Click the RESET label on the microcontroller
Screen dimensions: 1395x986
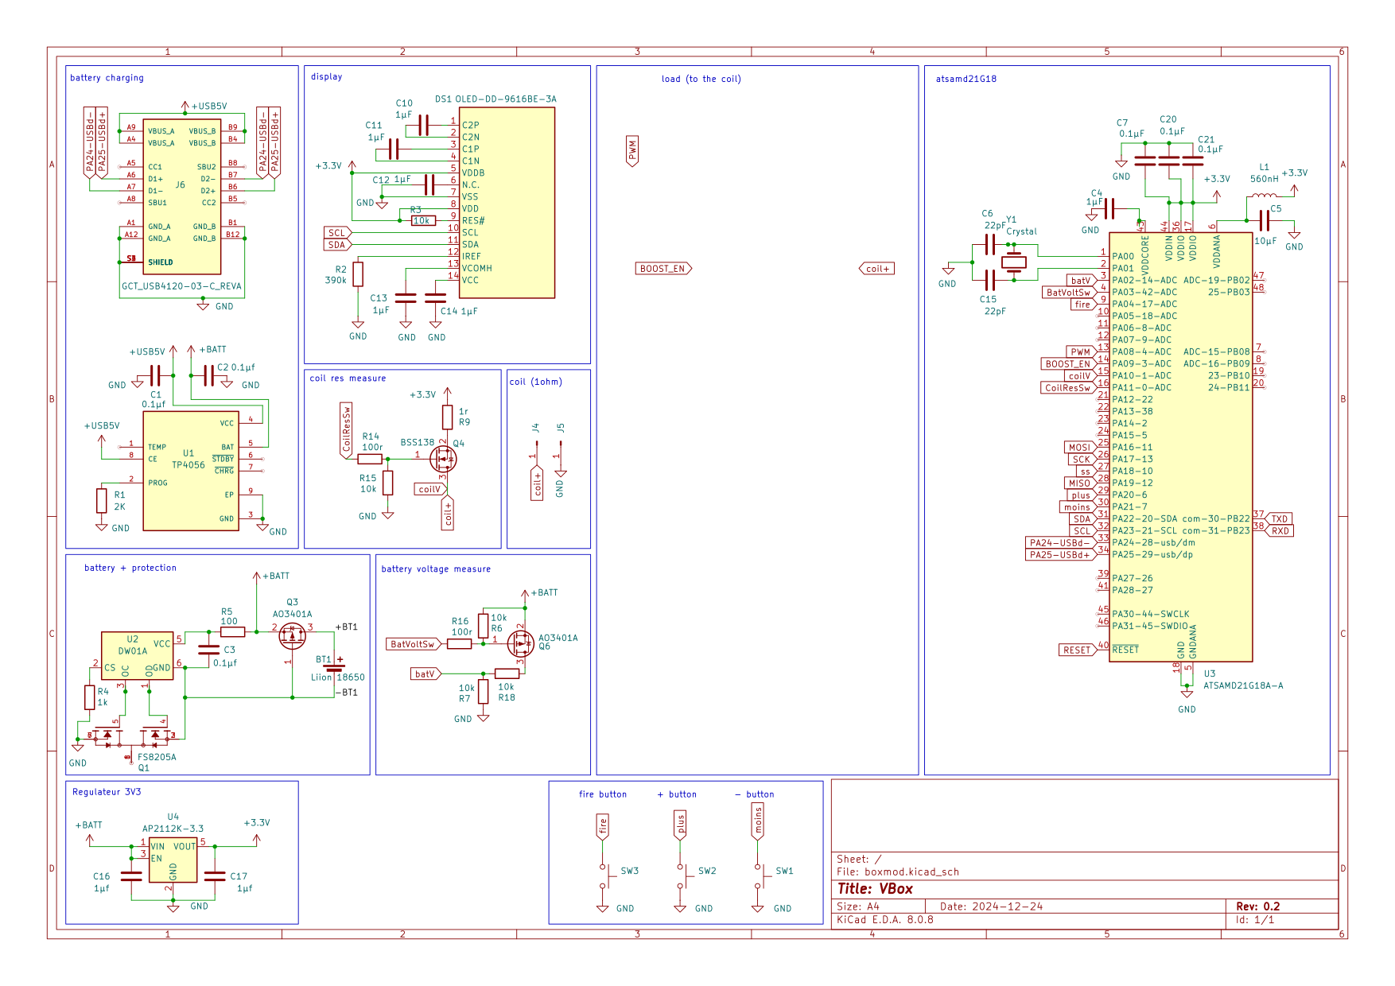click(x=1078, y=650)
